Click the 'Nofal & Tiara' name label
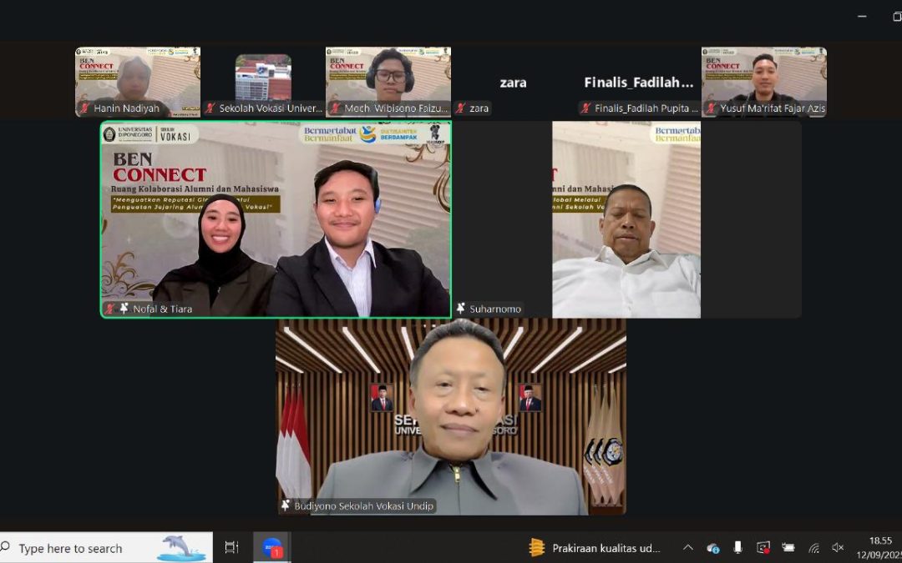 point(163,309)
